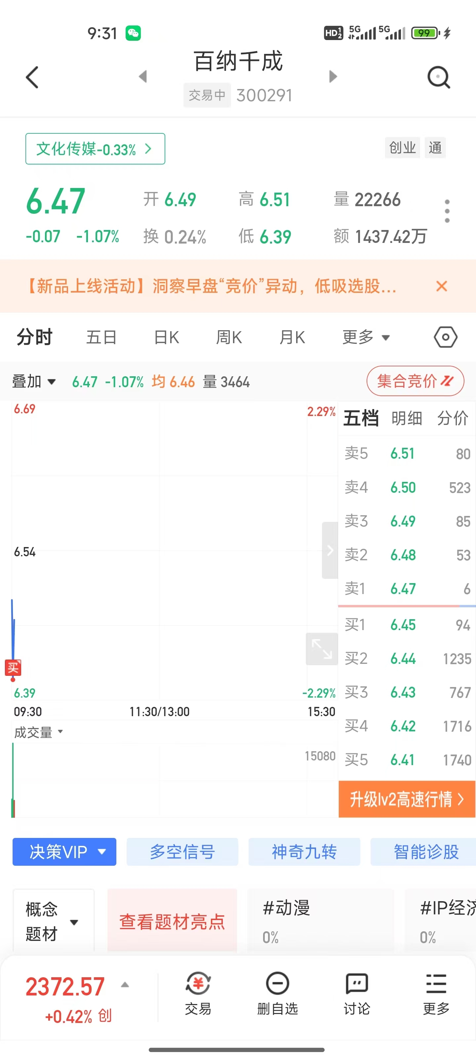Screen dimensions: 476x1059
Task: Open the three-dot quote details menu
Action: coord(447,211)
